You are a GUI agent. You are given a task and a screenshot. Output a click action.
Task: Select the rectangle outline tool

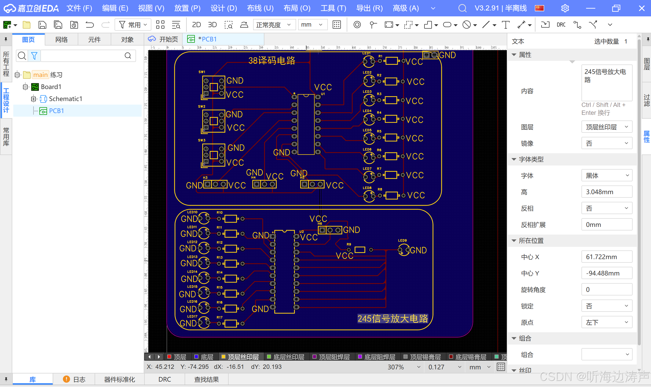tap(388, 25)
